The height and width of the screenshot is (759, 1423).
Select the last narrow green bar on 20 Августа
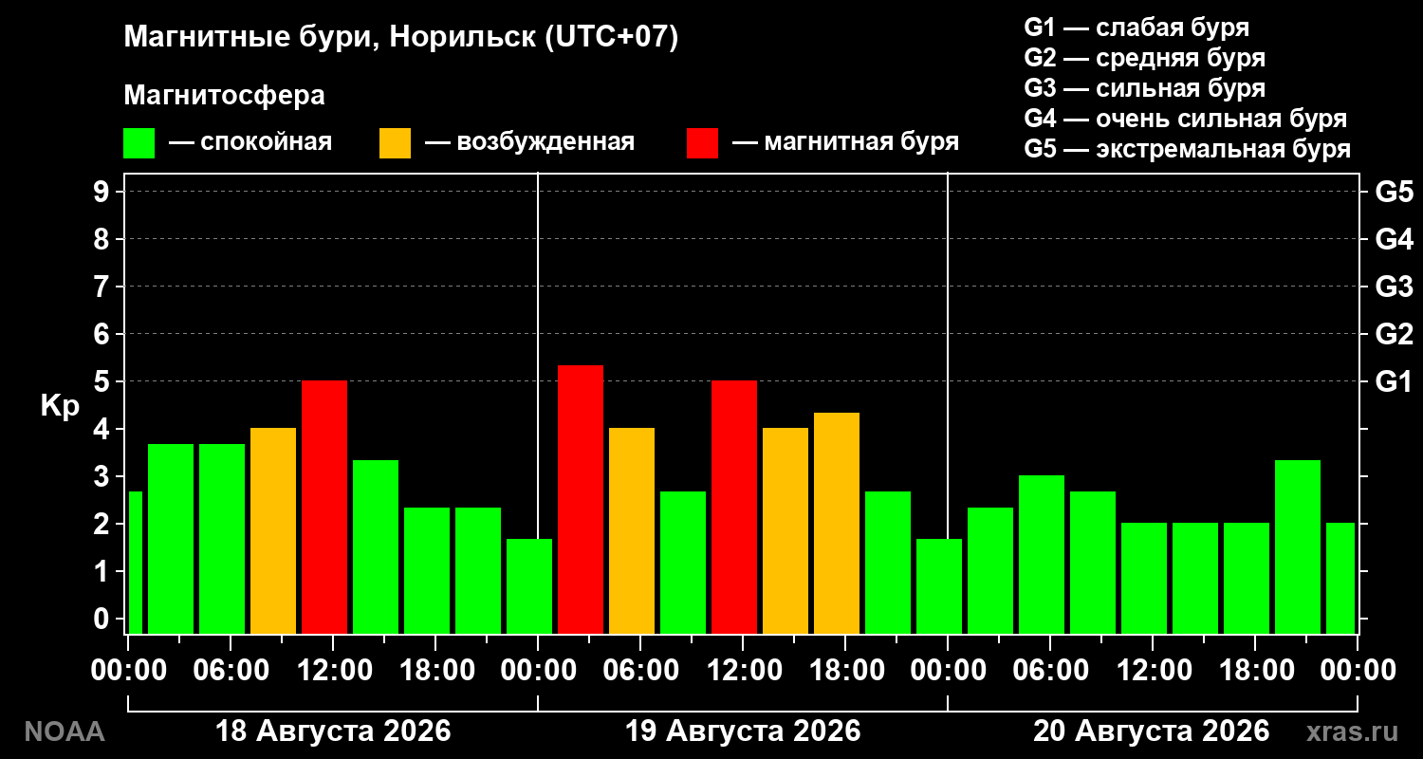tap(1340, 578)
